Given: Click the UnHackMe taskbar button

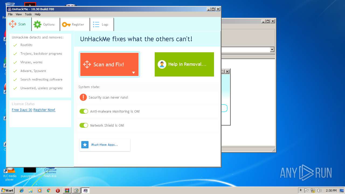Looking at the screenshot, I should [85, 190].
